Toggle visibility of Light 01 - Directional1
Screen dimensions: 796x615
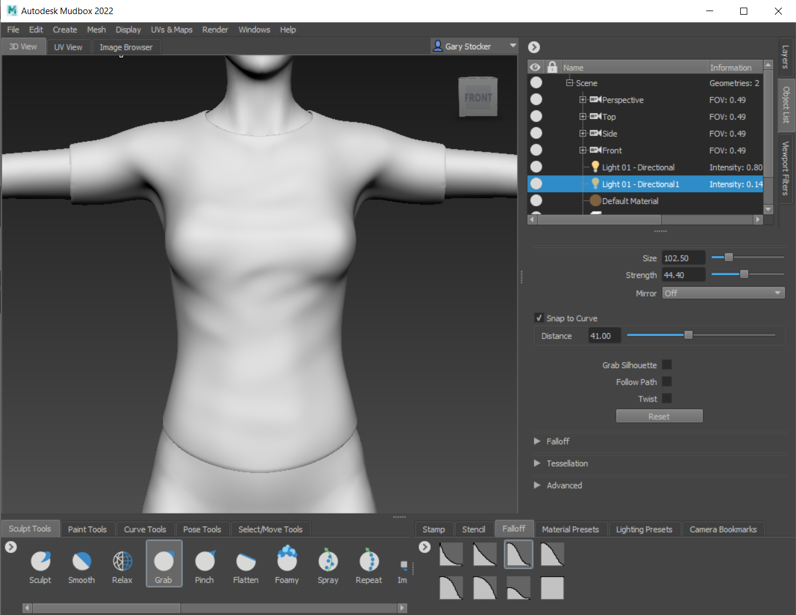(x=536, y=184)
